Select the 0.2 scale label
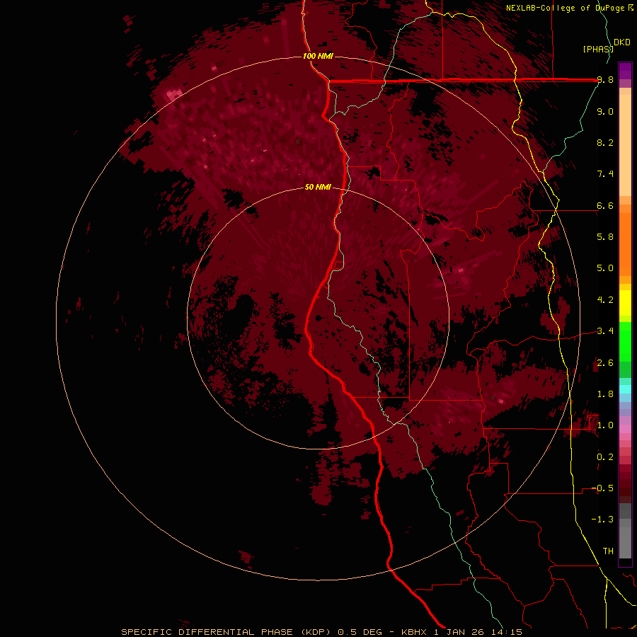The width and height of the screenshot is (637, 637). click(x=605, y=457)
